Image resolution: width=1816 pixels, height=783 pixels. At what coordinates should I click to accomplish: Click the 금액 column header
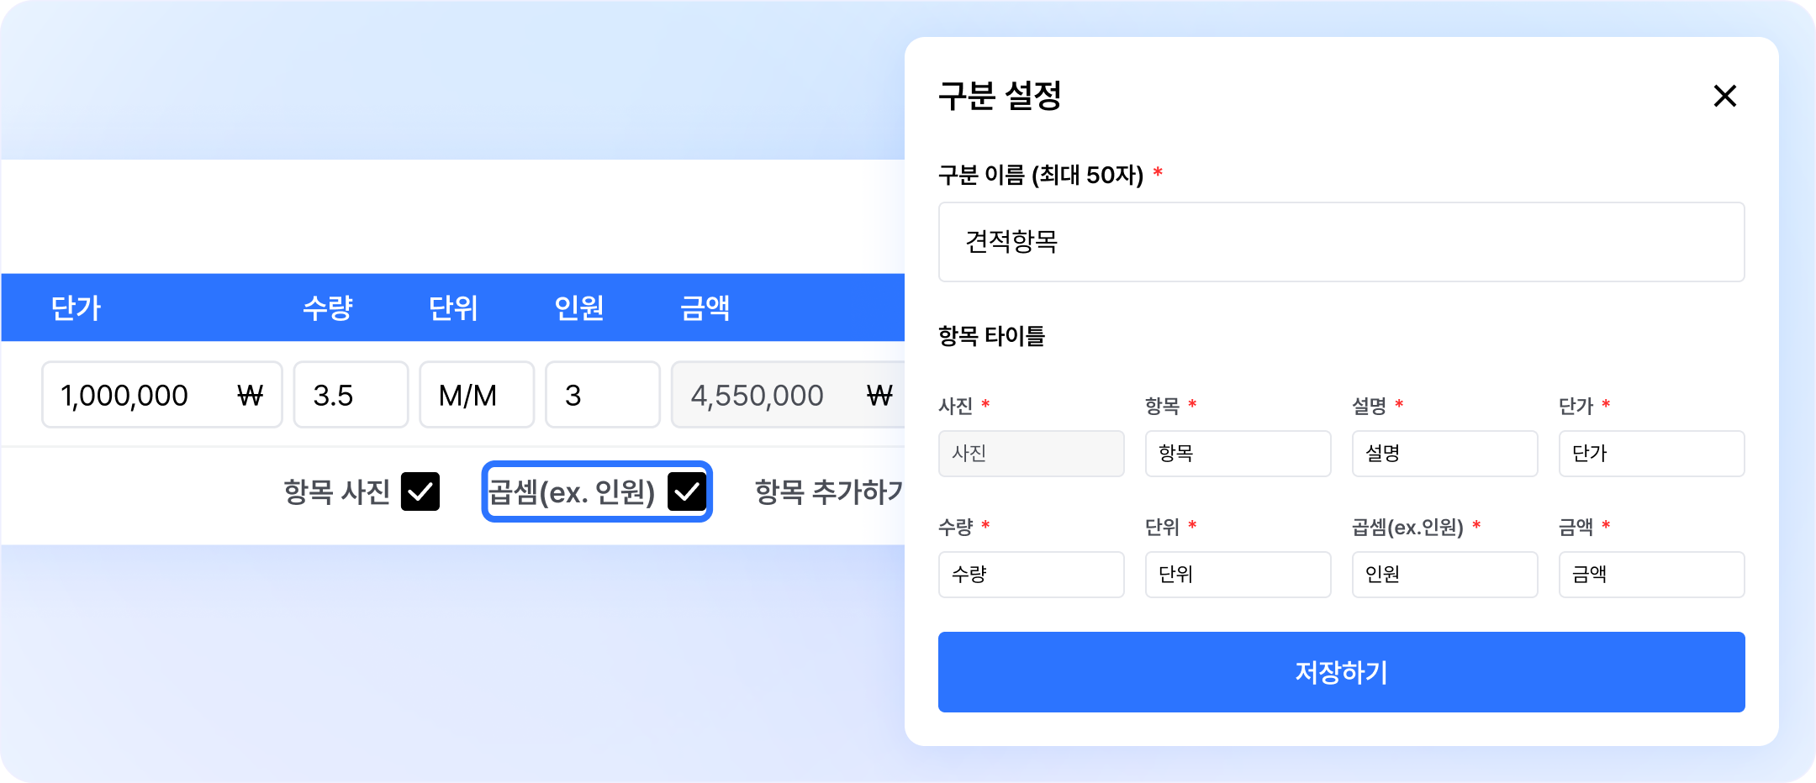[x=705, y=308]
